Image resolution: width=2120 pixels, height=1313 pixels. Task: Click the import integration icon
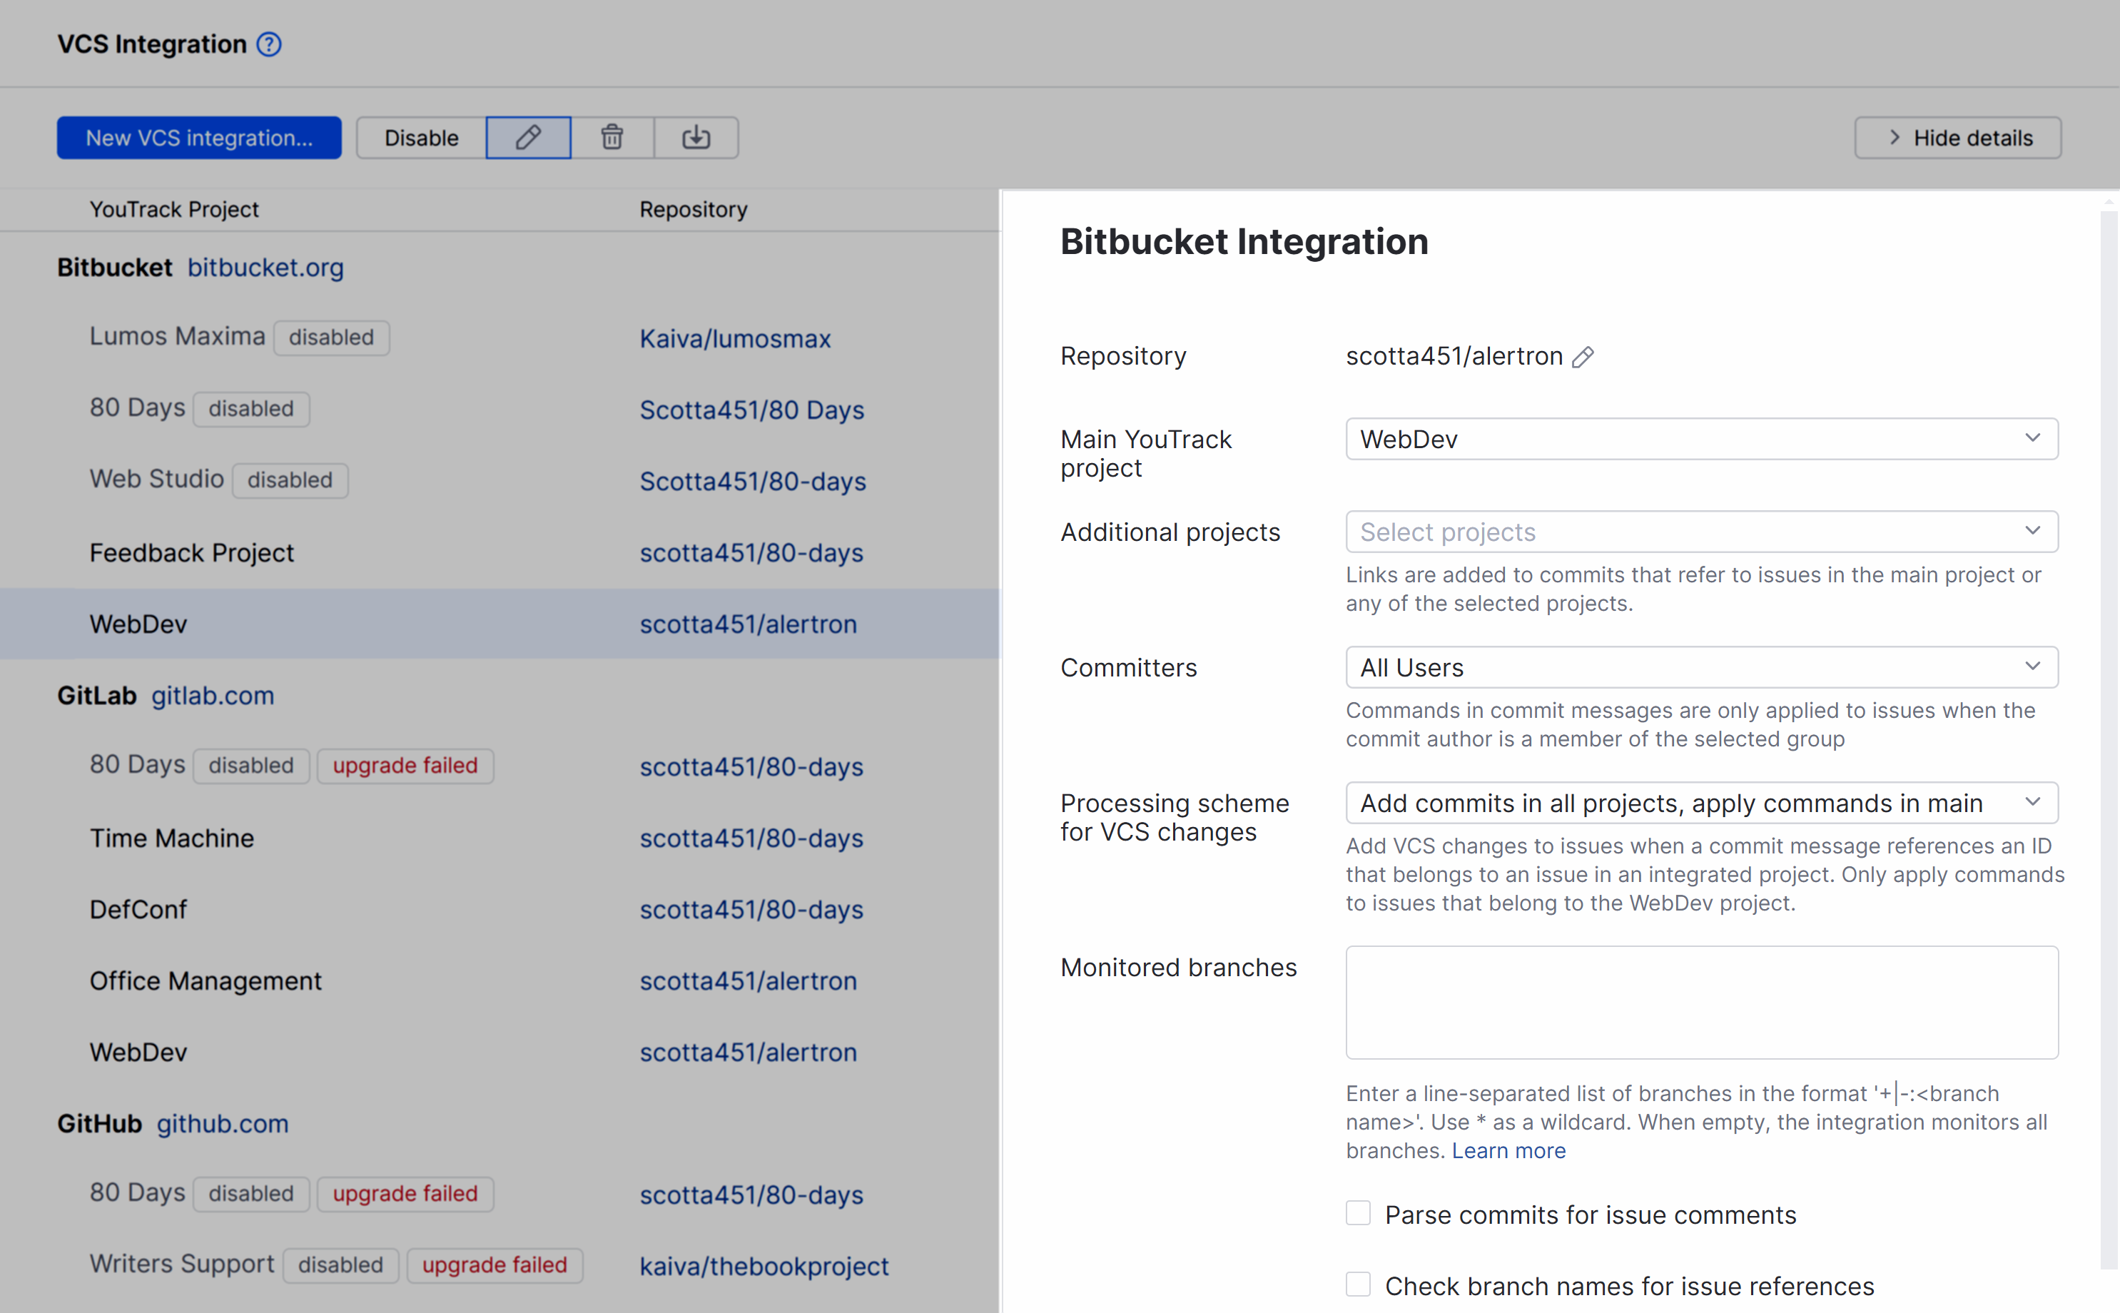tap(696, 137)
